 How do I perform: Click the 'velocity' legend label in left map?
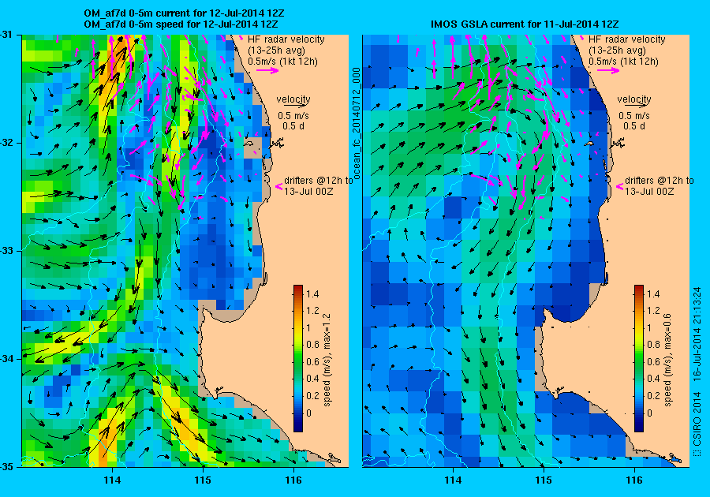(x=293, y=99)
